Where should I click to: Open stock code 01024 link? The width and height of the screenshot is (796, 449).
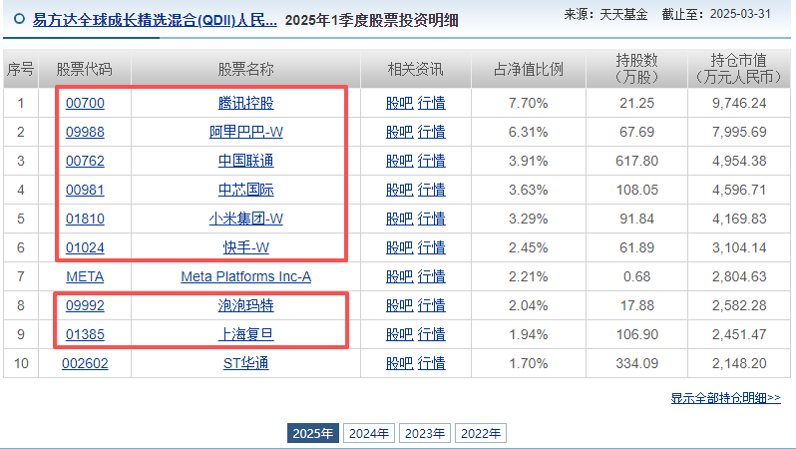click(85, 247)
